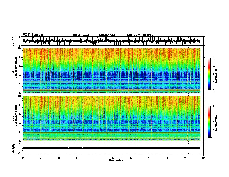Click the "-7" label on ch.2 colorbar

213,137
